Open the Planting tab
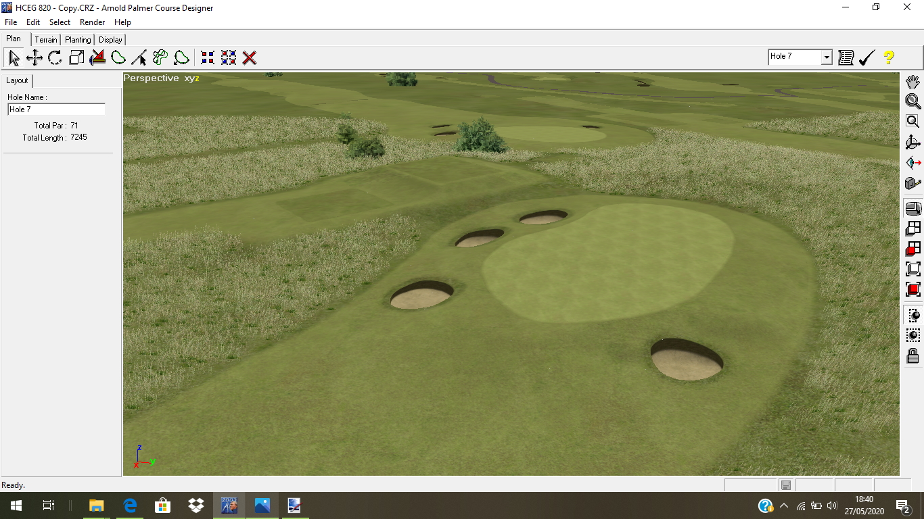The height and width of the screenshot is (519, 924). 78,40
